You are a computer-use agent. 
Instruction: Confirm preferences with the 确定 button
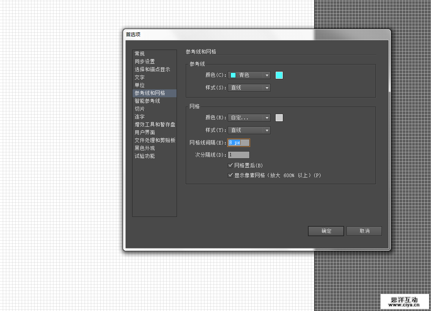(326, 231)
